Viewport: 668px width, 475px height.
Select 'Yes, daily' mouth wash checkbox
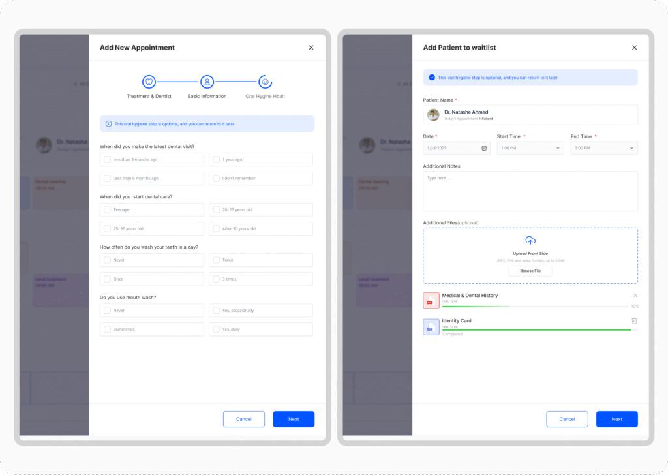pyautogui.click(x=216, y=329)
